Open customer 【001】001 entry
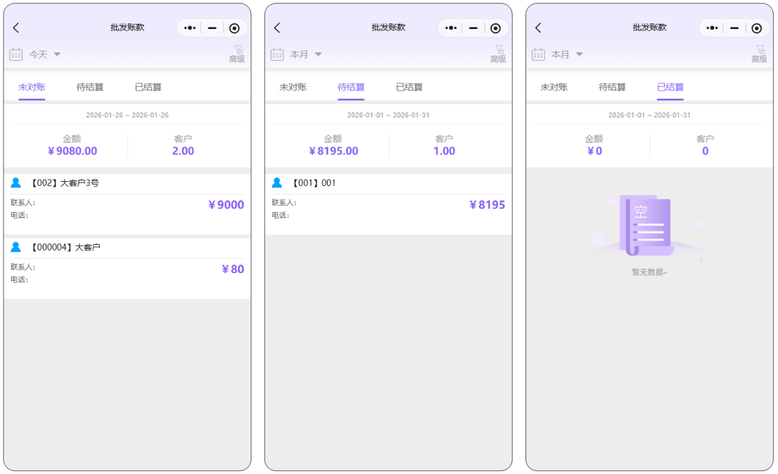 pyautogui.click(x=388, y=204)
